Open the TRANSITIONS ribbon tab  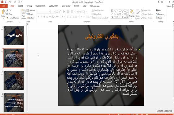(40, 6)
